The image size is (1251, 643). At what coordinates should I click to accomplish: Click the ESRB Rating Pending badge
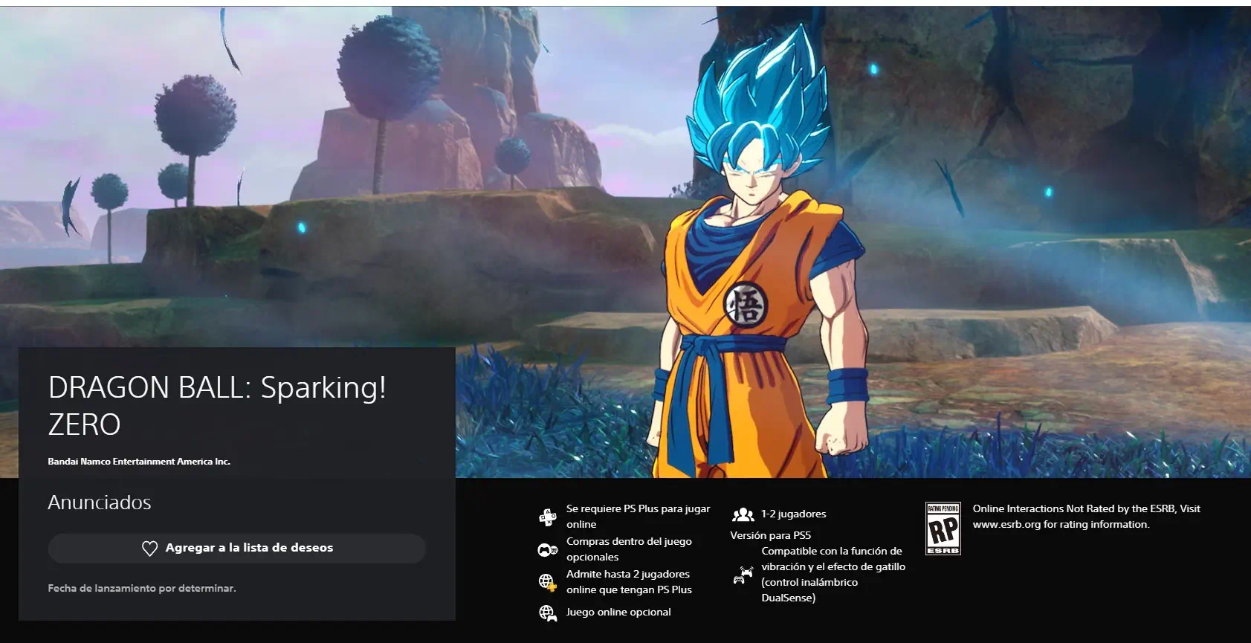[943, 529]
